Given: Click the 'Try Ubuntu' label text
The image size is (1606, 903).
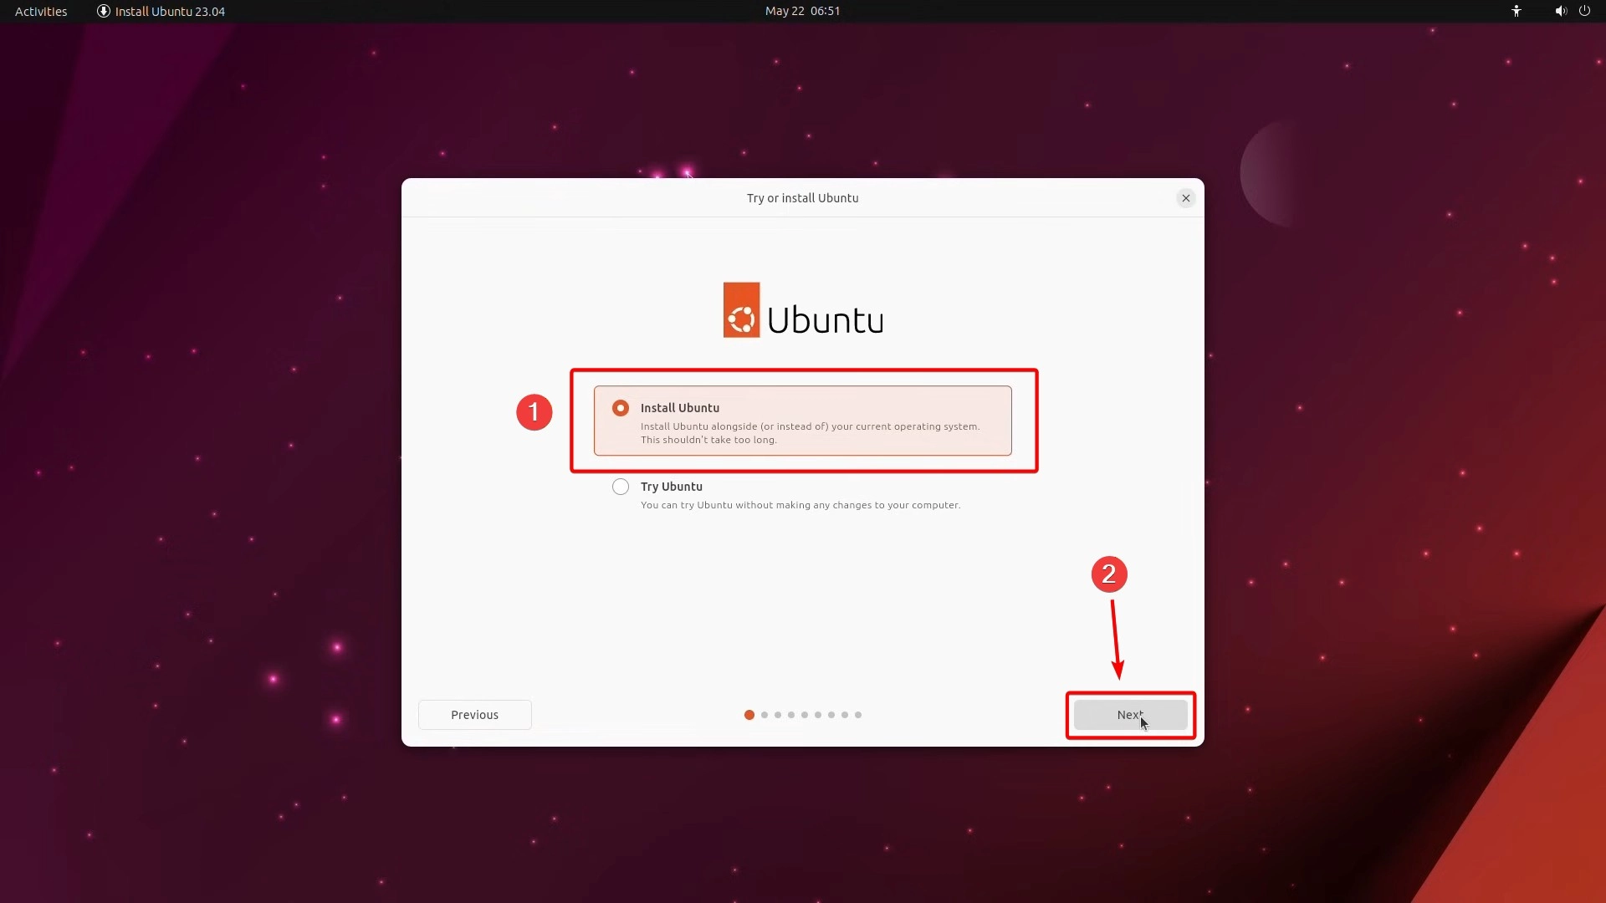Looking at the screenshot, I should [671, 487].
